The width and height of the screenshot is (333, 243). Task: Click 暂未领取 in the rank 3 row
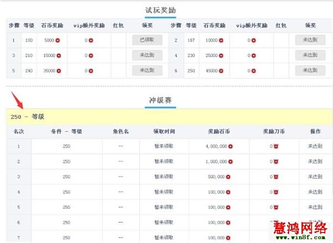pos(164,177)
